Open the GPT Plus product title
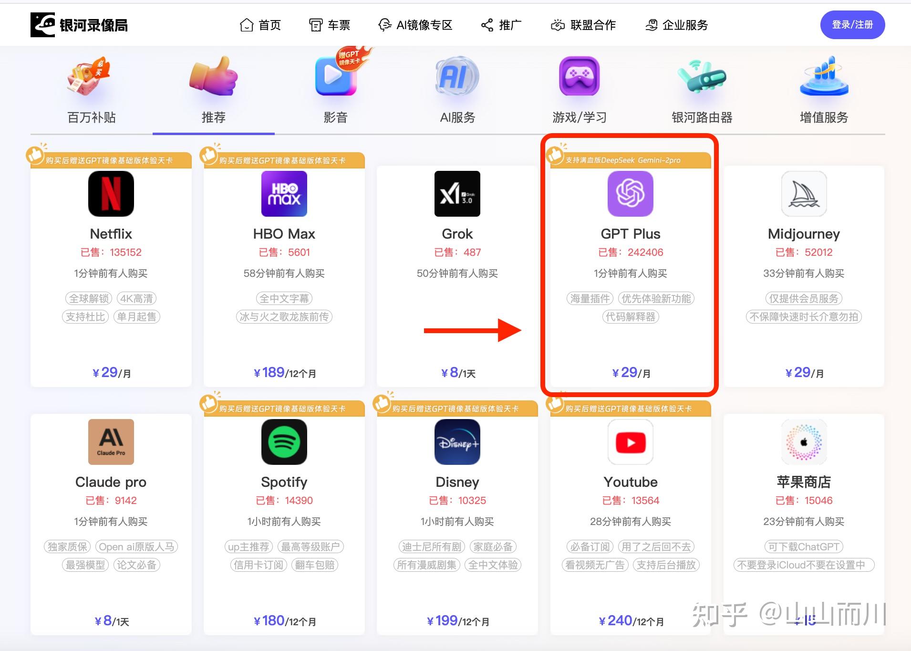The width and height of the screenshot is (911, 651). (631, 234)
